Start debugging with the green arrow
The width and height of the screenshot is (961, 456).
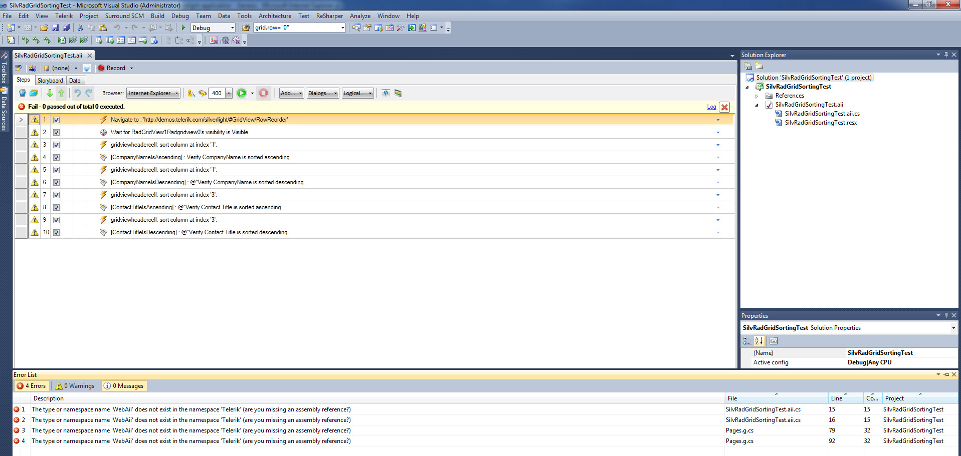pos(183,28)
